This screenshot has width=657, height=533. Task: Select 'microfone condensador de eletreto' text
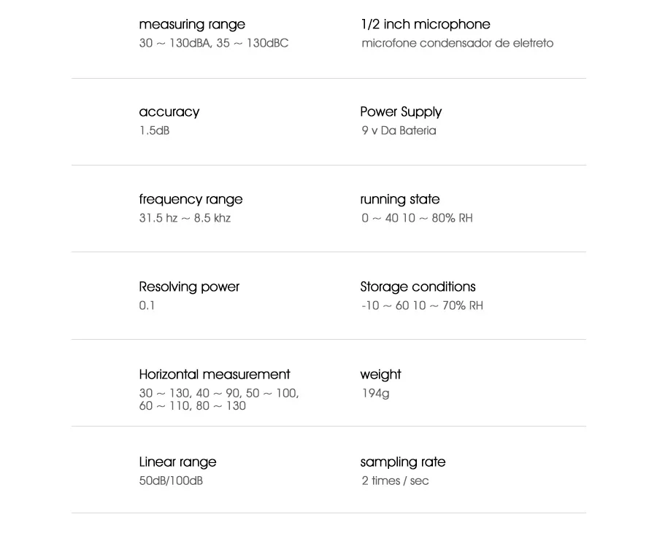[x=457, y=43]
